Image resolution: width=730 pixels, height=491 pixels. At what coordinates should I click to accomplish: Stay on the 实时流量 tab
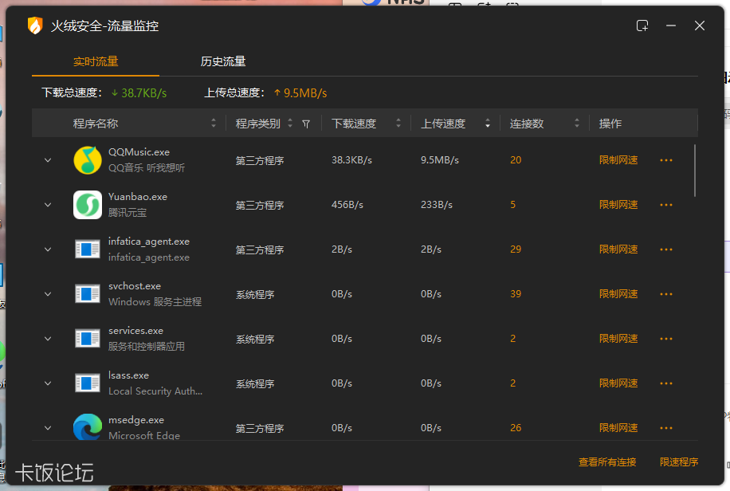tap(96, 61)
